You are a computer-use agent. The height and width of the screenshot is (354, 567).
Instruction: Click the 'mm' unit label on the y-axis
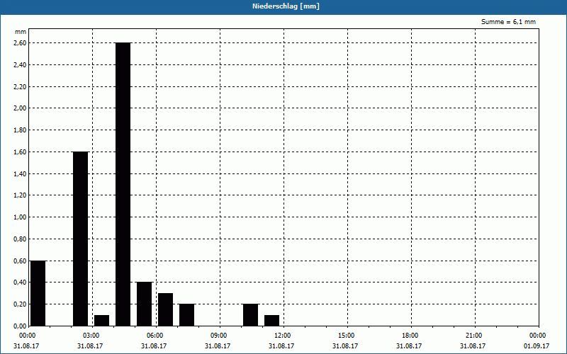(x=21, y=32)
